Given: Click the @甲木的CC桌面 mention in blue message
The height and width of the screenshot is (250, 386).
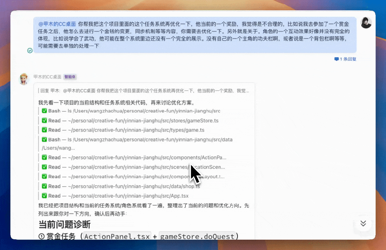Looking at the screenshot, I should 57,24.
